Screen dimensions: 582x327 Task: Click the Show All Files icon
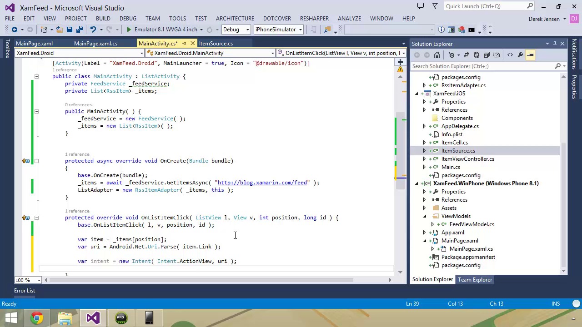click(497, 55)
